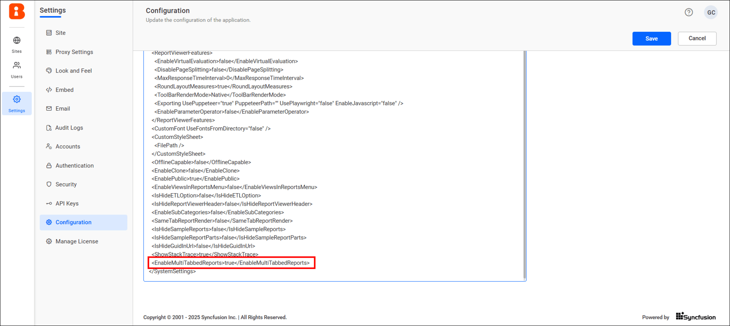Screen dimensions: 730x326
Task: Open the Sites globe icon
Action: pyautogui.click(x=17, y=41)
